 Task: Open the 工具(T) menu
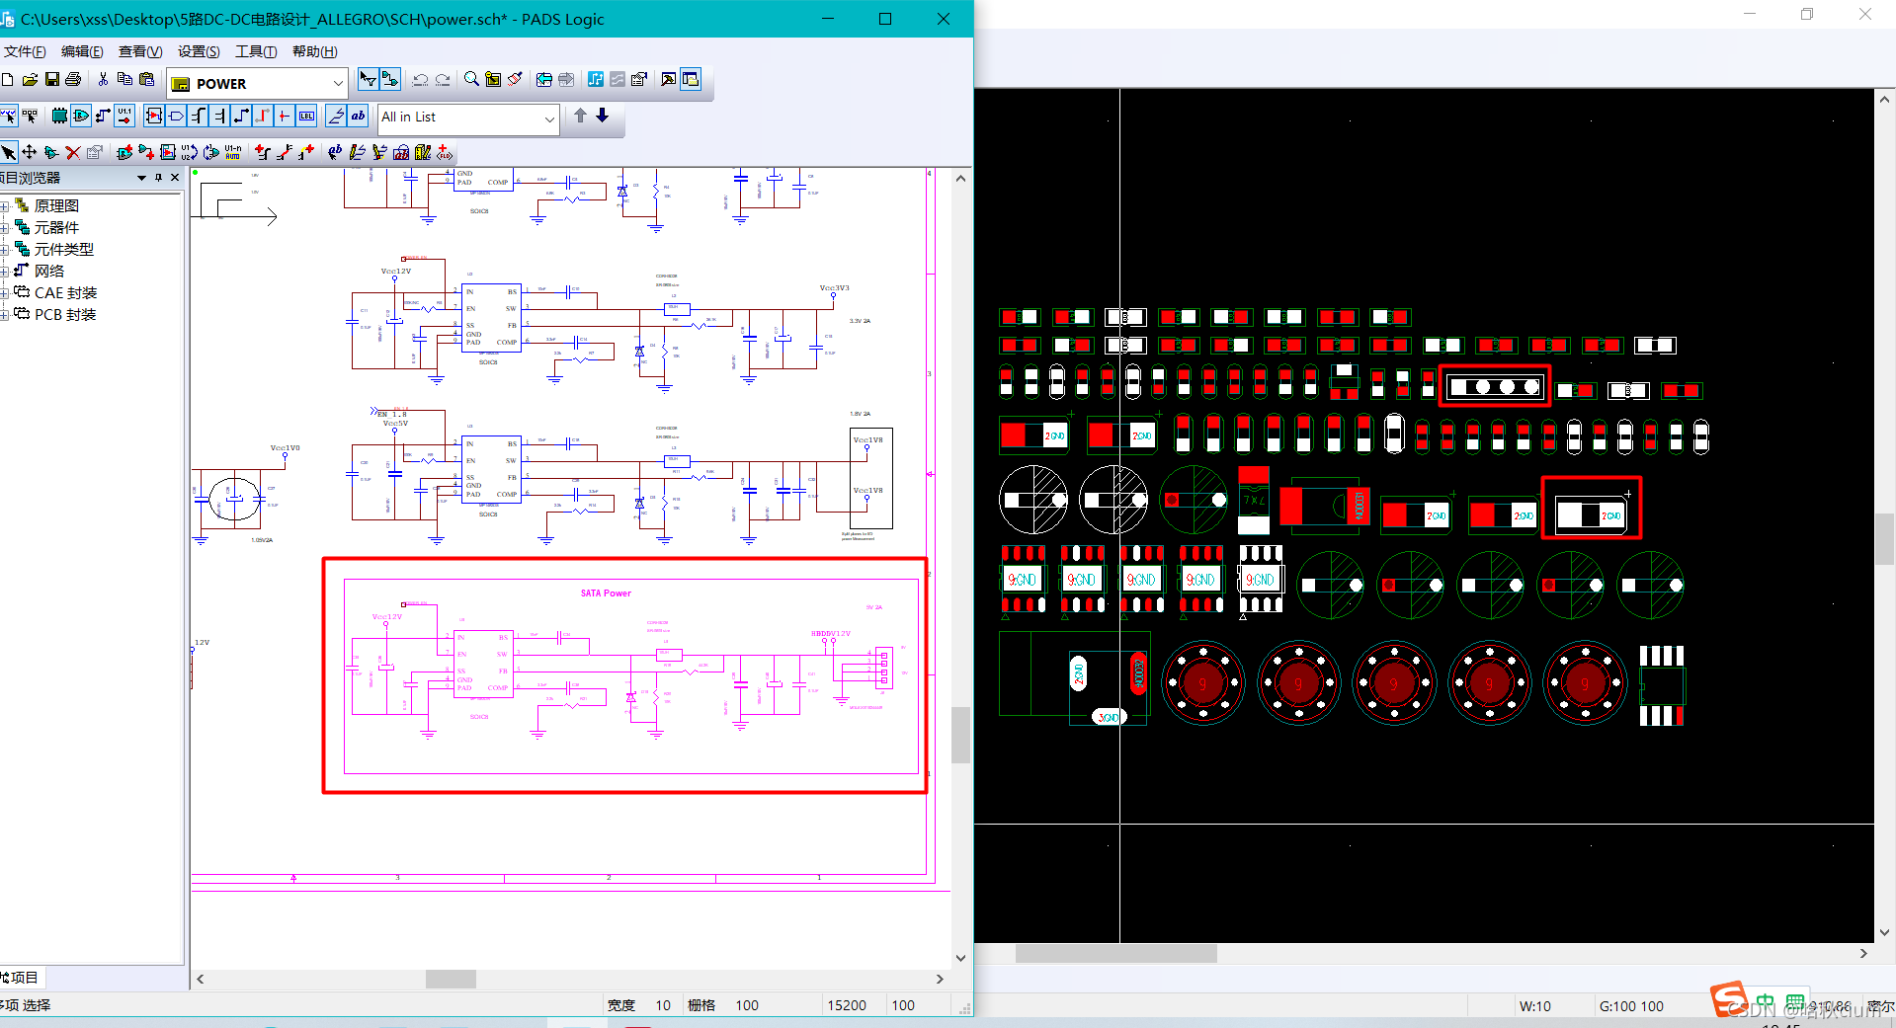tap(255, 51)
